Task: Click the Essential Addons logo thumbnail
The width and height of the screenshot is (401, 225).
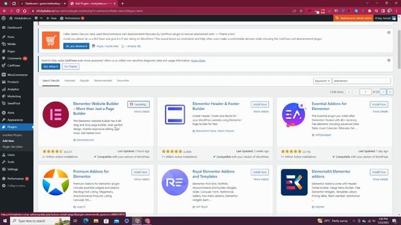Action: (294, 114)
